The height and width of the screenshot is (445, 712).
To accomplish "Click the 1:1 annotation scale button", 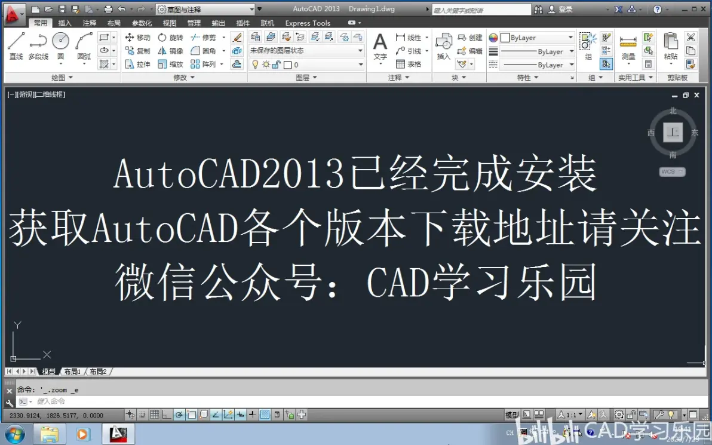I will click(x=570, y=415).
